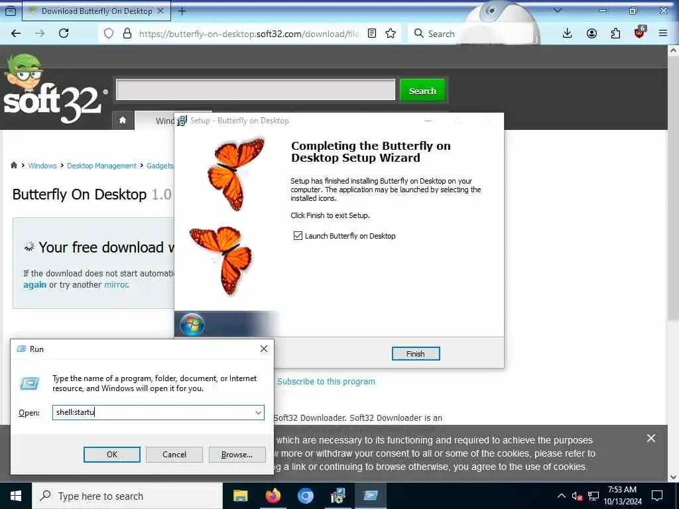Expand the list all tabs chevron
Image resolution: width=679 pixels, height=509 pixels.
pyautogui.click(x=558, y=11)
